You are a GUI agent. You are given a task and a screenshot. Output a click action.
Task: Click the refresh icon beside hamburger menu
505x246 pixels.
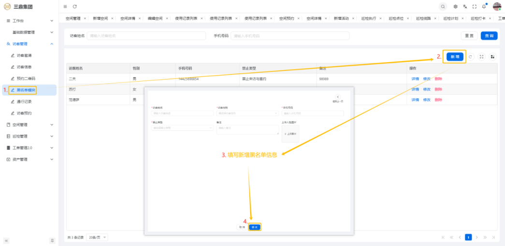[x=74, y=6]
